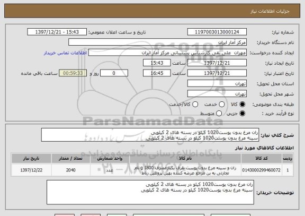Click the تاریخ ایجاد نیاز date field
This screenshot has width=305, height=216.
[x=217, y=63]
